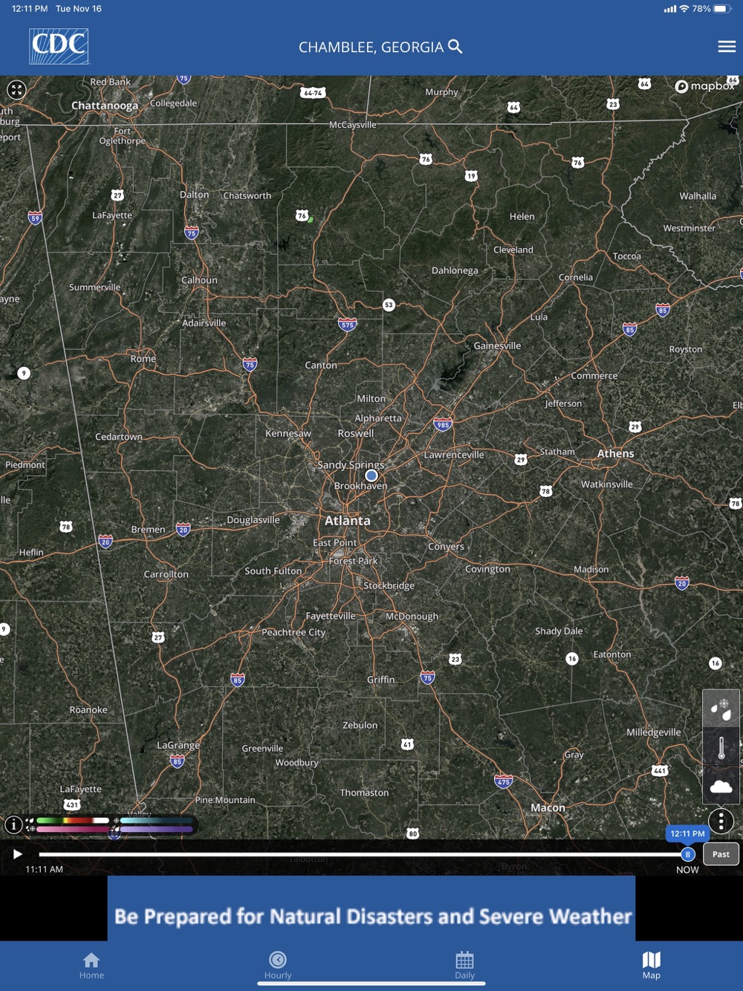Select the Map tab

[652, 966]
